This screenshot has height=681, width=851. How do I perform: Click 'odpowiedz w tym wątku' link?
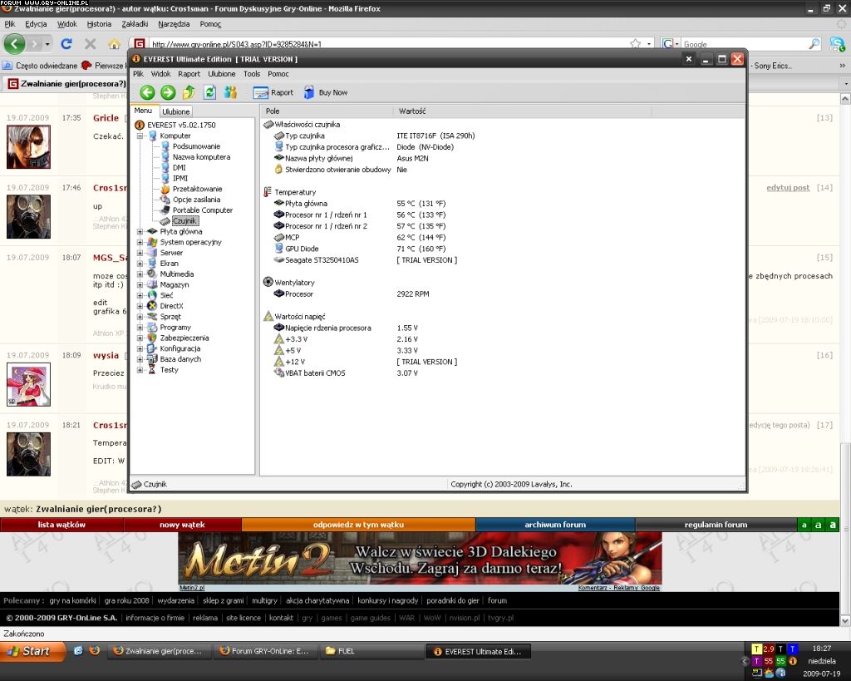coord(358,525)
